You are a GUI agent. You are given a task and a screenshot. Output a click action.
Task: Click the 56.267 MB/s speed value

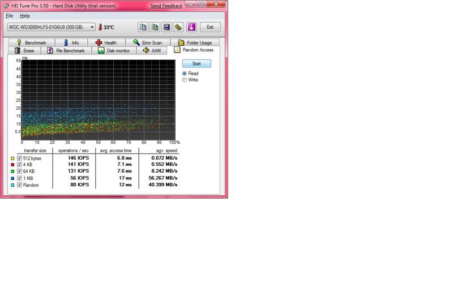[163, 178]
